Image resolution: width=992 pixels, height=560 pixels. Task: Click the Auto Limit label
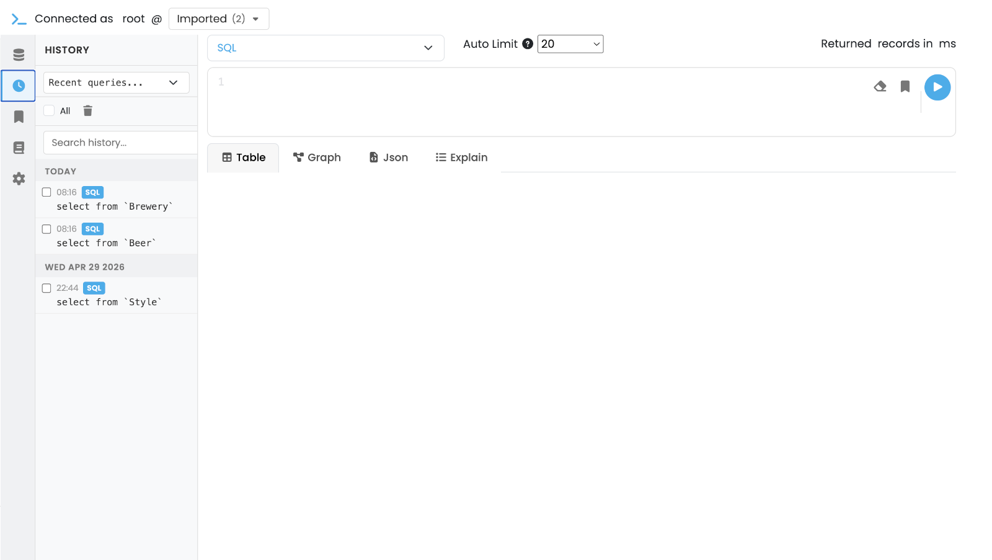(490, 44)
